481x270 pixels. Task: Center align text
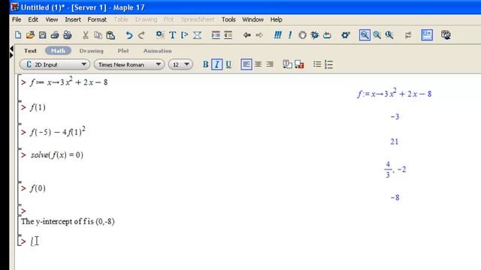(x=258, y=64)
